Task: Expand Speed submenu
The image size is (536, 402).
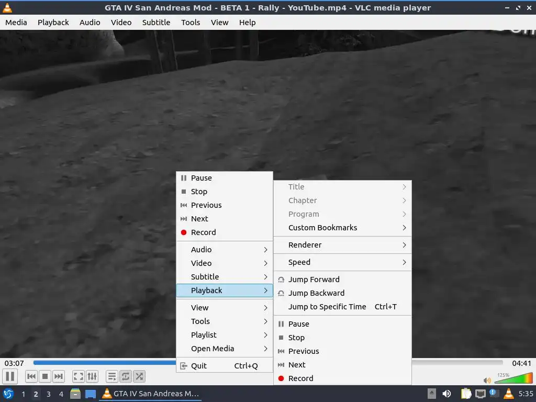Action: tap(342, 262)
